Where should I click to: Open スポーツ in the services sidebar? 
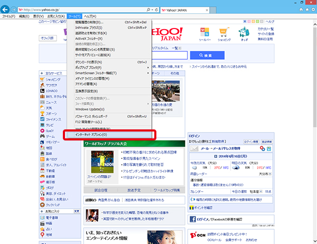(51, 114)
